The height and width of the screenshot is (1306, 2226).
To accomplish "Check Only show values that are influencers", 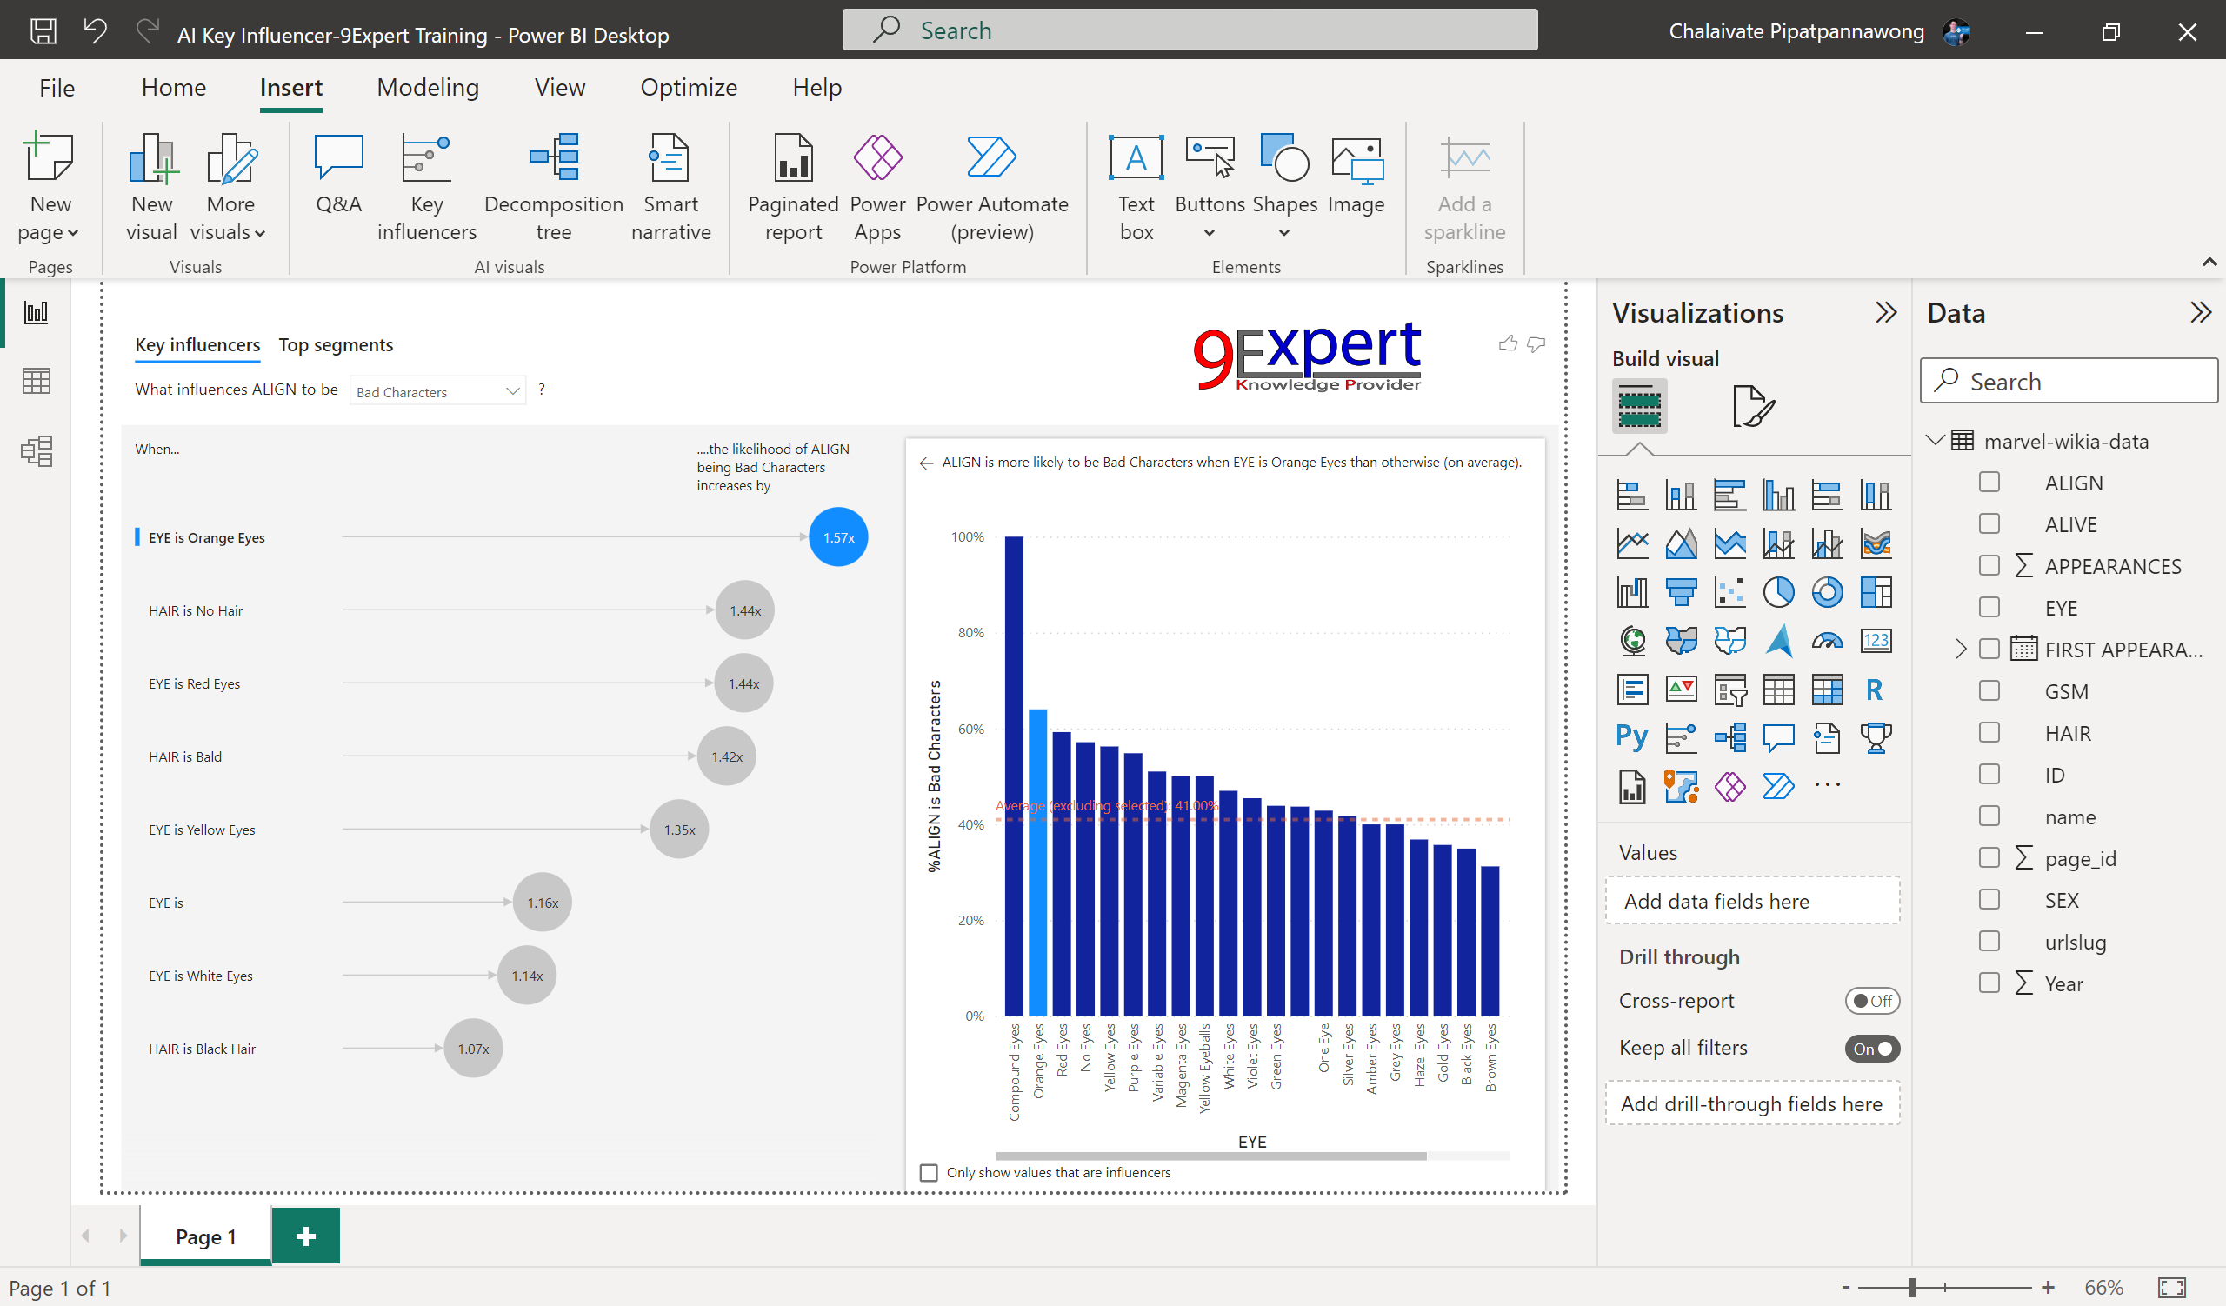I will point(929,1173).
